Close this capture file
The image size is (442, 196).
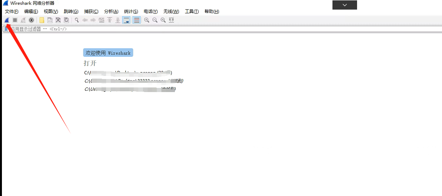(58, 20)
